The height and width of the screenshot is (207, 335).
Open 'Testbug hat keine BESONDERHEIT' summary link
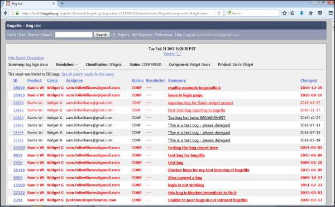pos(197,118)
